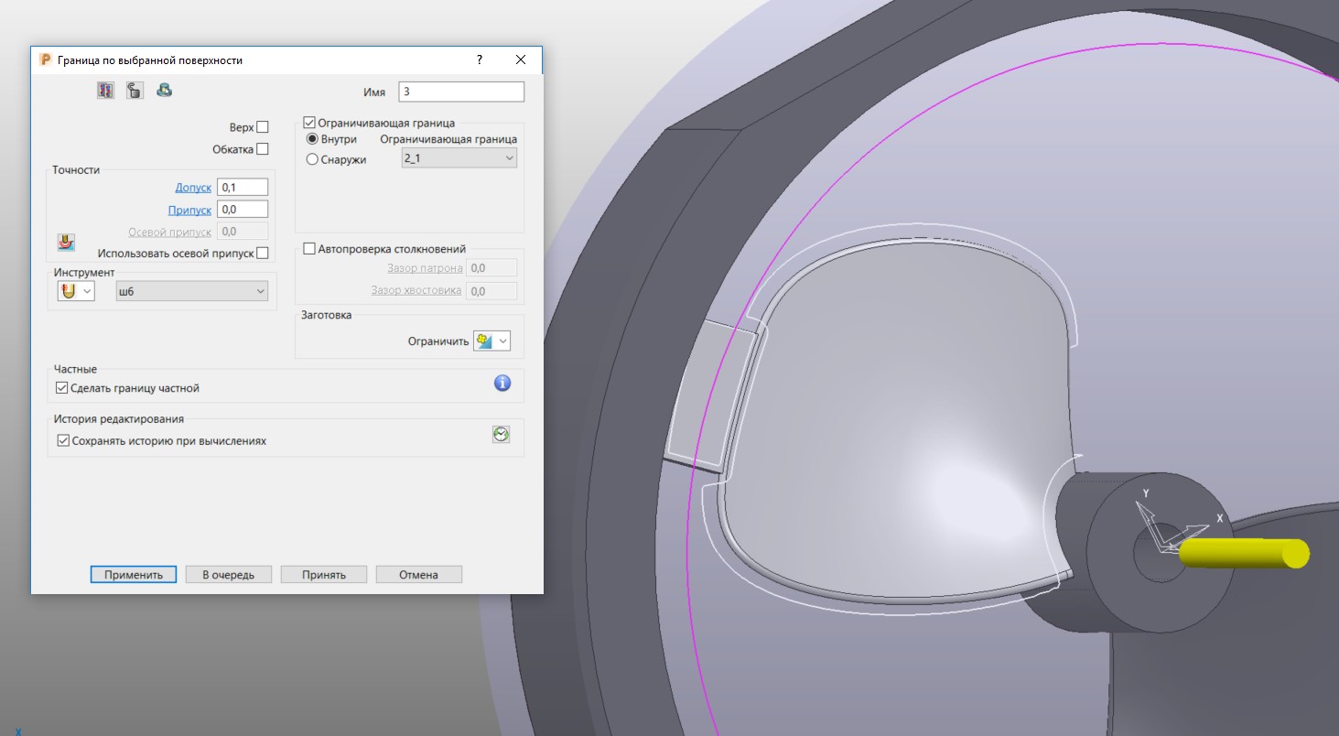
Task: Click the Допуск value field 0,1
Action: point(243,187)
